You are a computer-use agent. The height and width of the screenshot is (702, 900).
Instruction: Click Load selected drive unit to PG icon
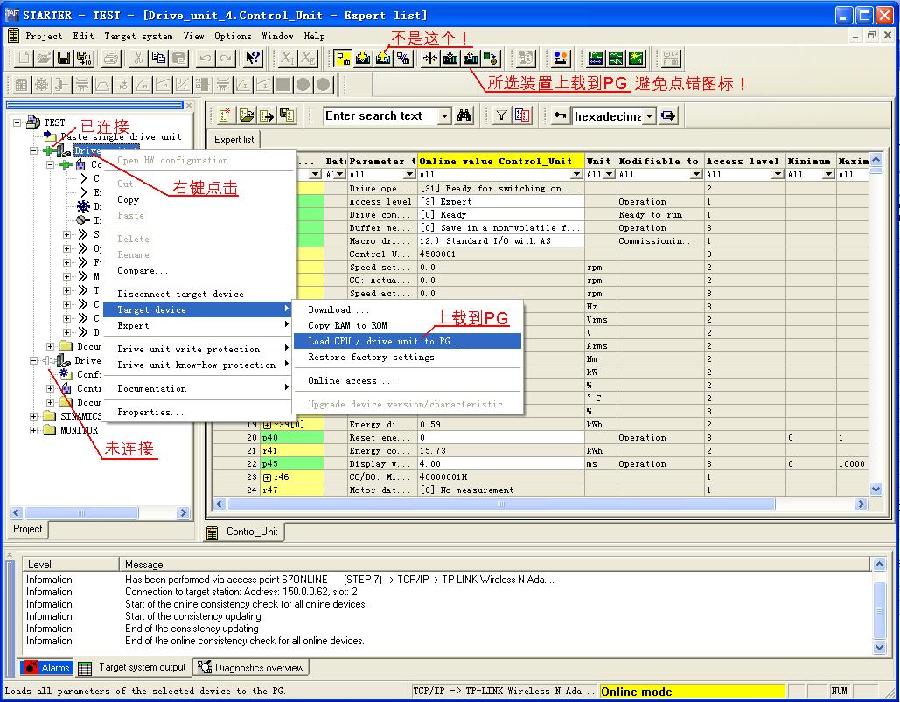(471, 58)
